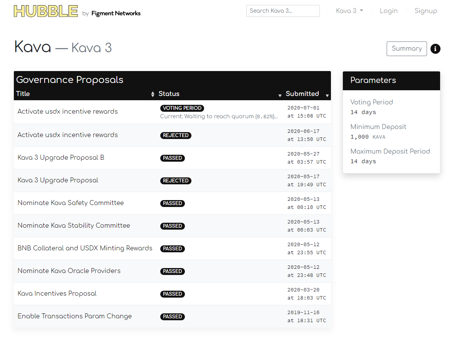
Task: Click the 1,000 KAVA deposit value
Action: [x=368, y=137]
